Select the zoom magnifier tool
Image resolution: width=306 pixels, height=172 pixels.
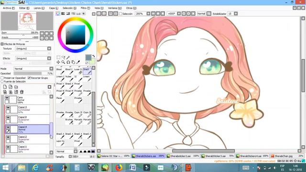pyautogui.click(x=63, y=62)
